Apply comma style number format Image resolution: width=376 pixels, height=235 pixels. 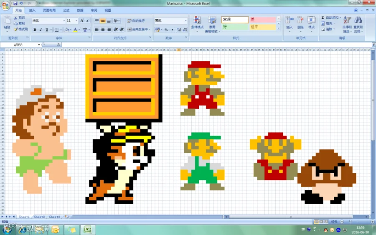coord(172,30)
